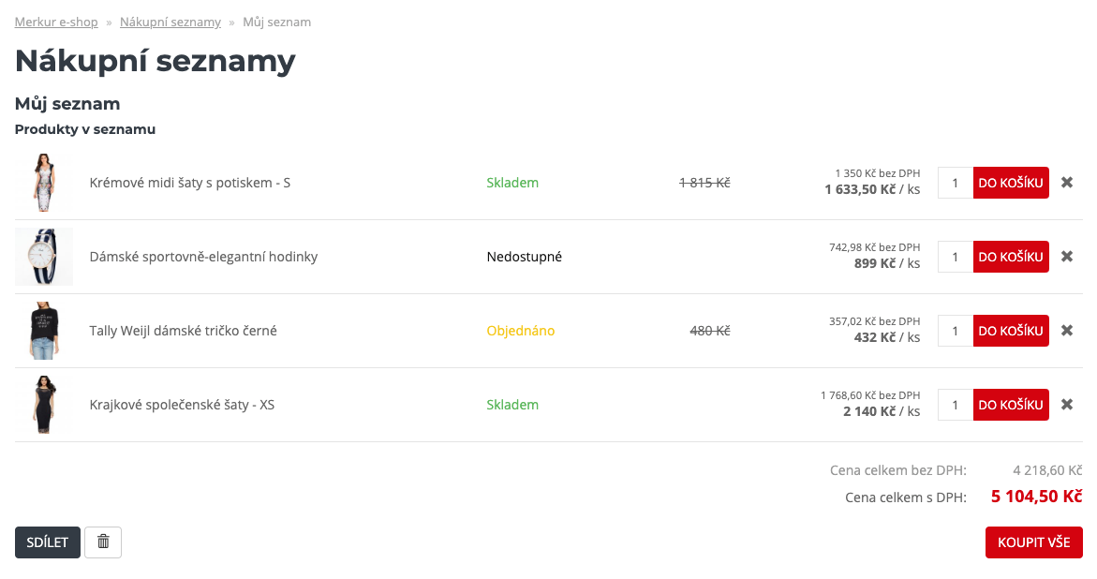
Task: Add Dámské hodinky to the cart
Action: pos(1011,257)
